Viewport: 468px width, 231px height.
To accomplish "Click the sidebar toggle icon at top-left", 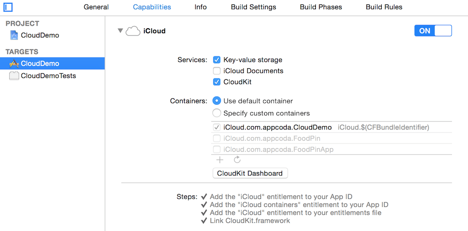I will coord(8,7).
